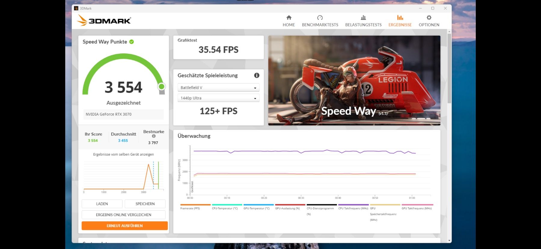The width and height of the screenshot is (541, 249).
Task: Select the Ergebnisse tab
Action: click(400, 21)
